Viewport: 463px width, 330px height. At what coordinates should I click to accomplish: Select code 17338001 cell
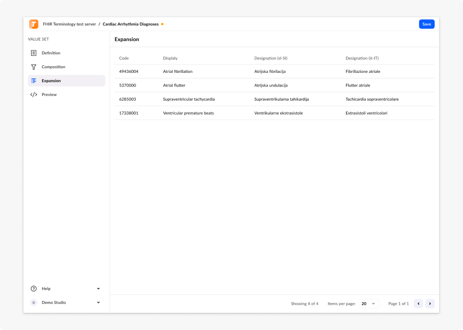[129, 113]
